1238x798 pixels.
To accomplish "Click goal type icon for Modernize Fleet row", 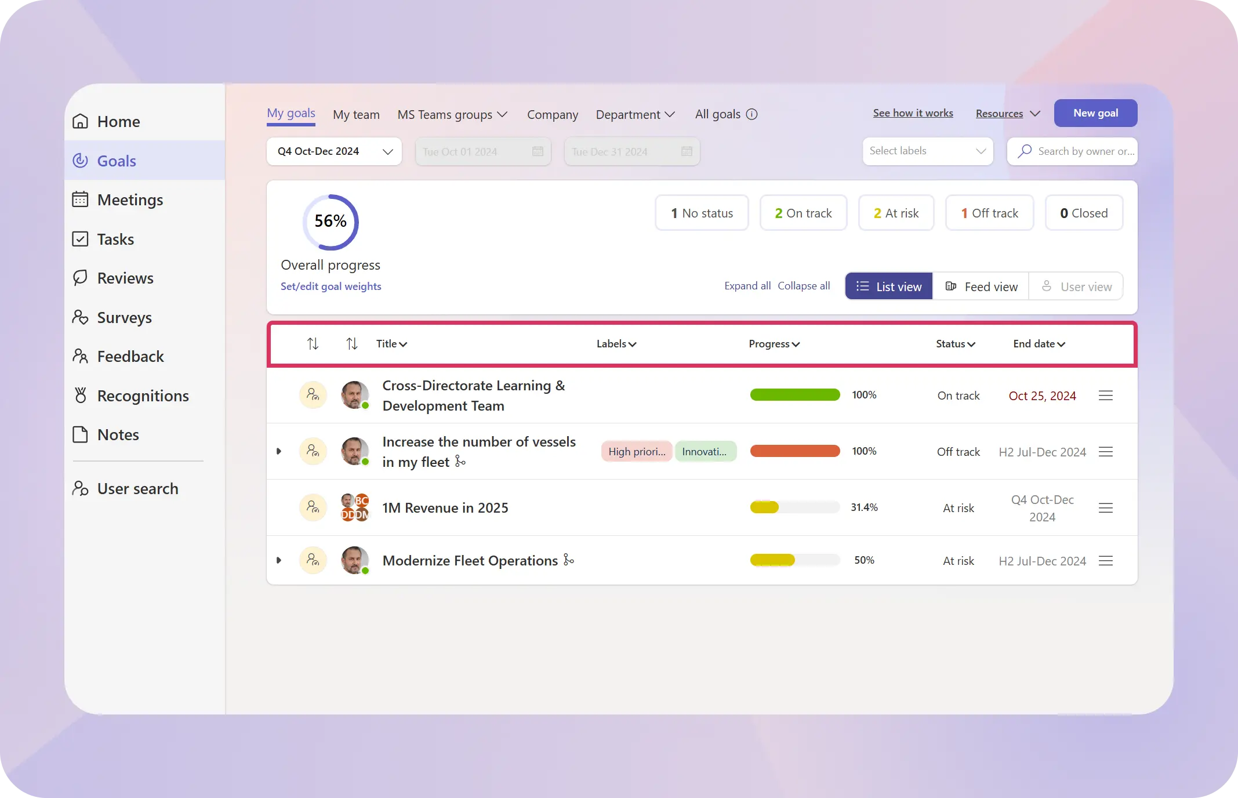I will click(313, 560).
